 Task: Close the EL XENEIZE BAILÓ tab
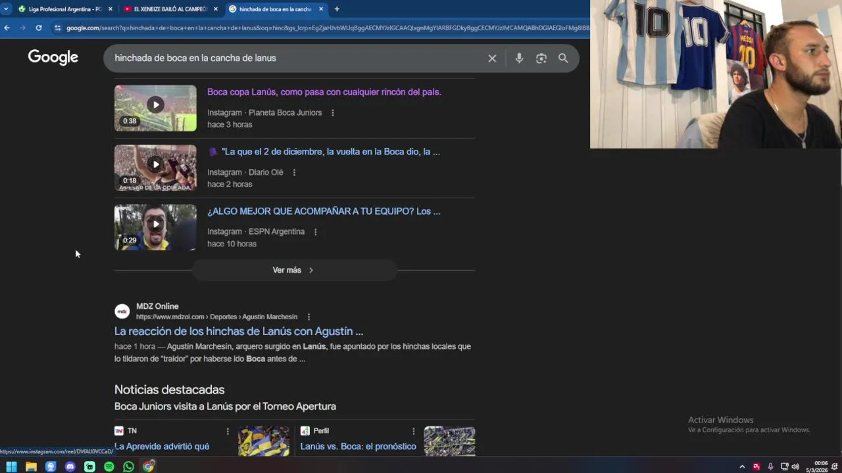(215, 9)
